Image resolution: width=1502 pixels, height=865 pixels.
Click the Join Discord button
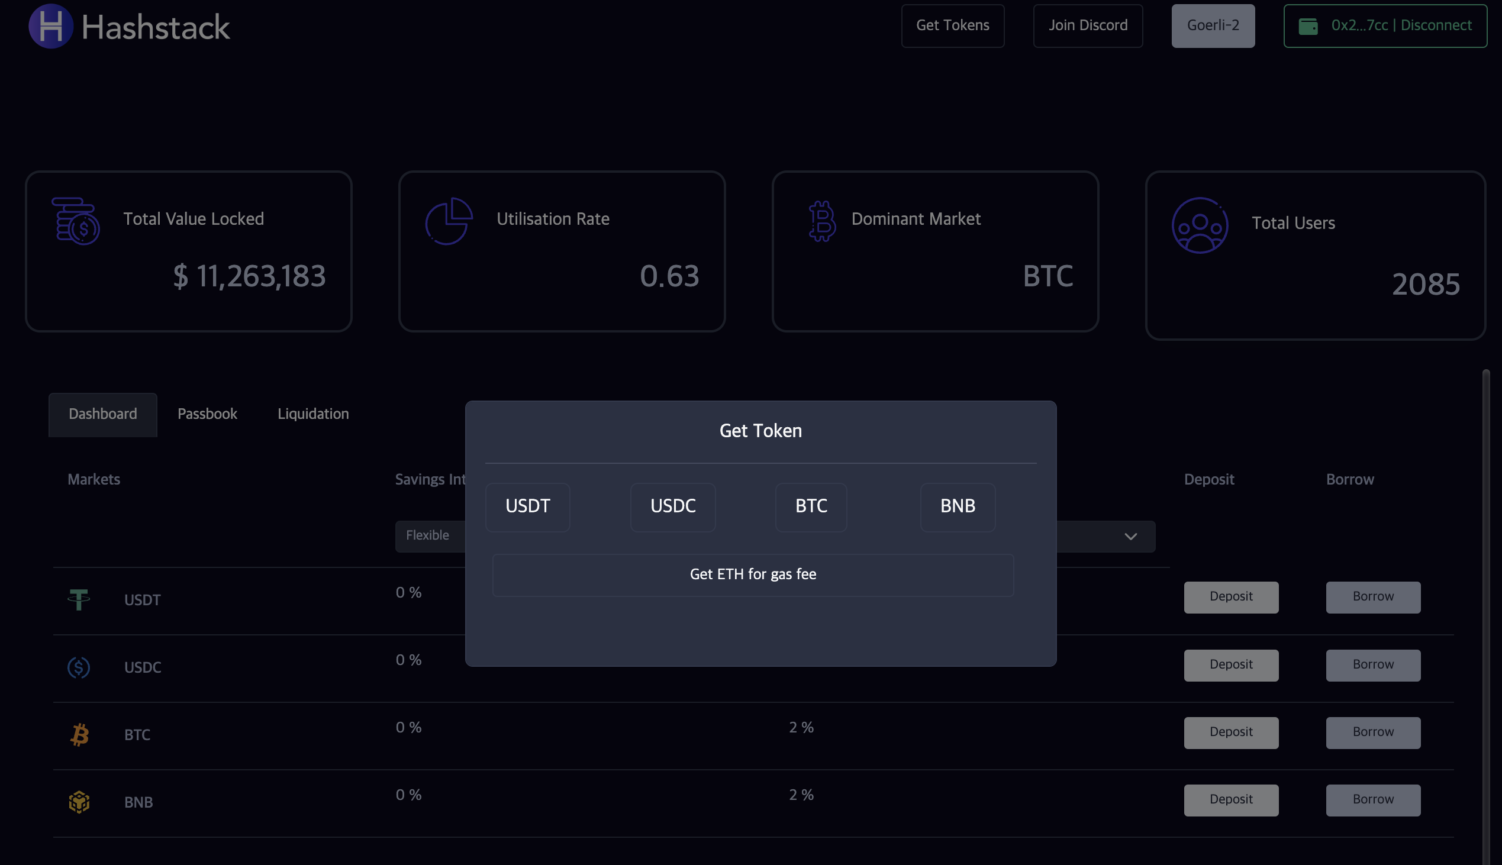coord(1087,25)
